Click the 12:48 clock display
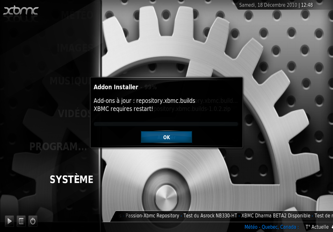This screenshot has width=333, height=232. pyautogui.click(x=307, y=5)
